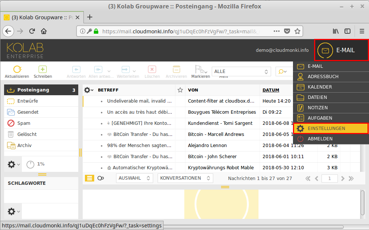369x230 pixels.
Task: Go to next page of messages
Action: 343,179
